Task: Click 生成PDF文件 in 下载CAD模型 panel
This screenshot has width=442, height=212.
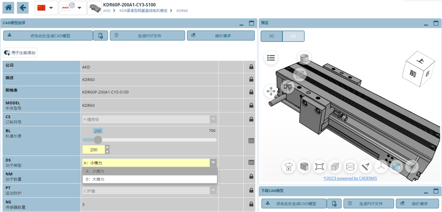Action: point(369,203)
